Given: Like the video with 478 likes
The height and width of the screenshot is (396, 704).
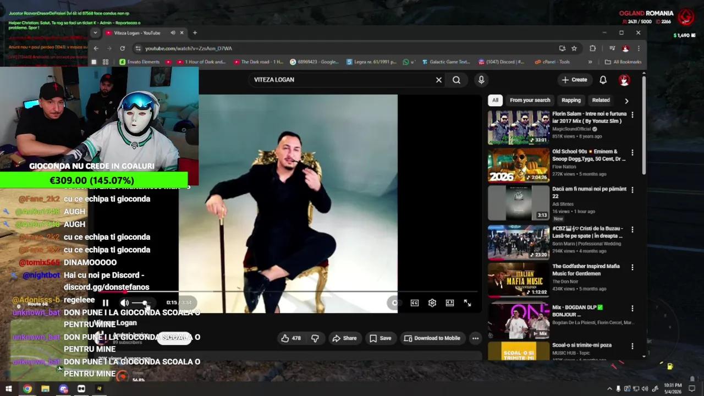Looking at the screenshot, I should [291, 338].
